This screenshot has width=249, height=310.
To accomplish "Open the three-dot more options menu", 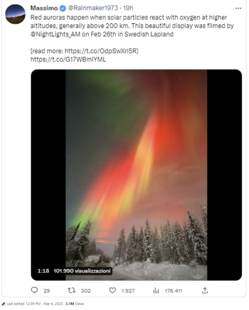I will 238,8.
